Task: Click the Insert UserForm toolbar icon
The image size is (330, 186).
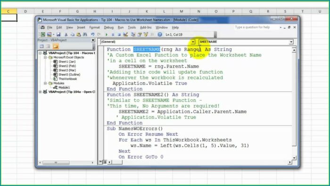Action: click(x=49, y=34)
